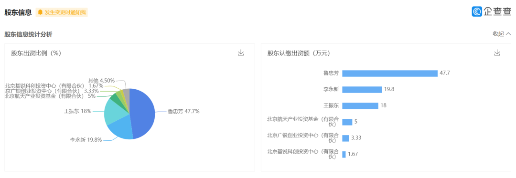Click the notification bell icon
The height and width of the screenshot is (178, 516).
click(40, 12)
